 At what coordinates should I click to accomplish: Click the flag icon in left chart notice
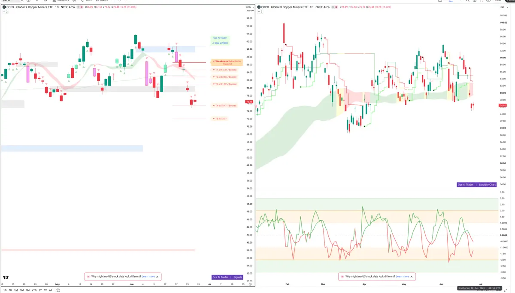[x=88, y=277]
